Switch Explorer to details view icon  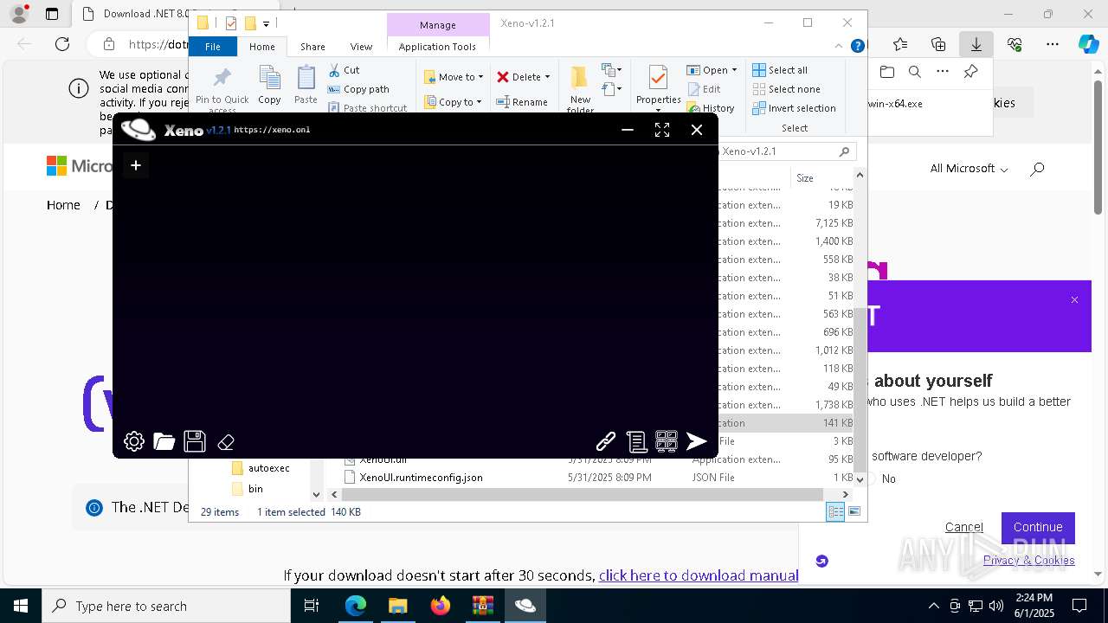835,512
